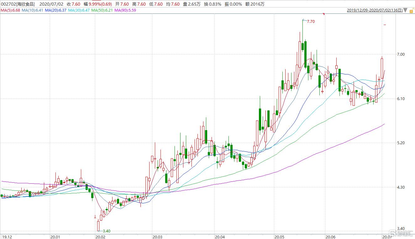This screenshot has height=239, width=415.
Task: Click the 20.03 date axis label
Action: (x=157, y=236)
